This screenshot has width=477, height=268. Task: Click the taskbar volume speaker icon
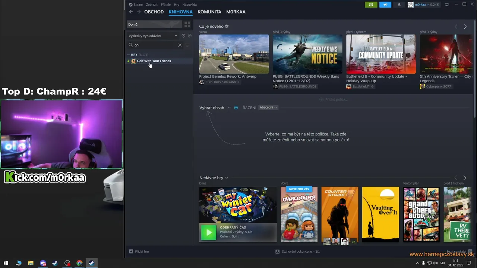tap(435, 263)
